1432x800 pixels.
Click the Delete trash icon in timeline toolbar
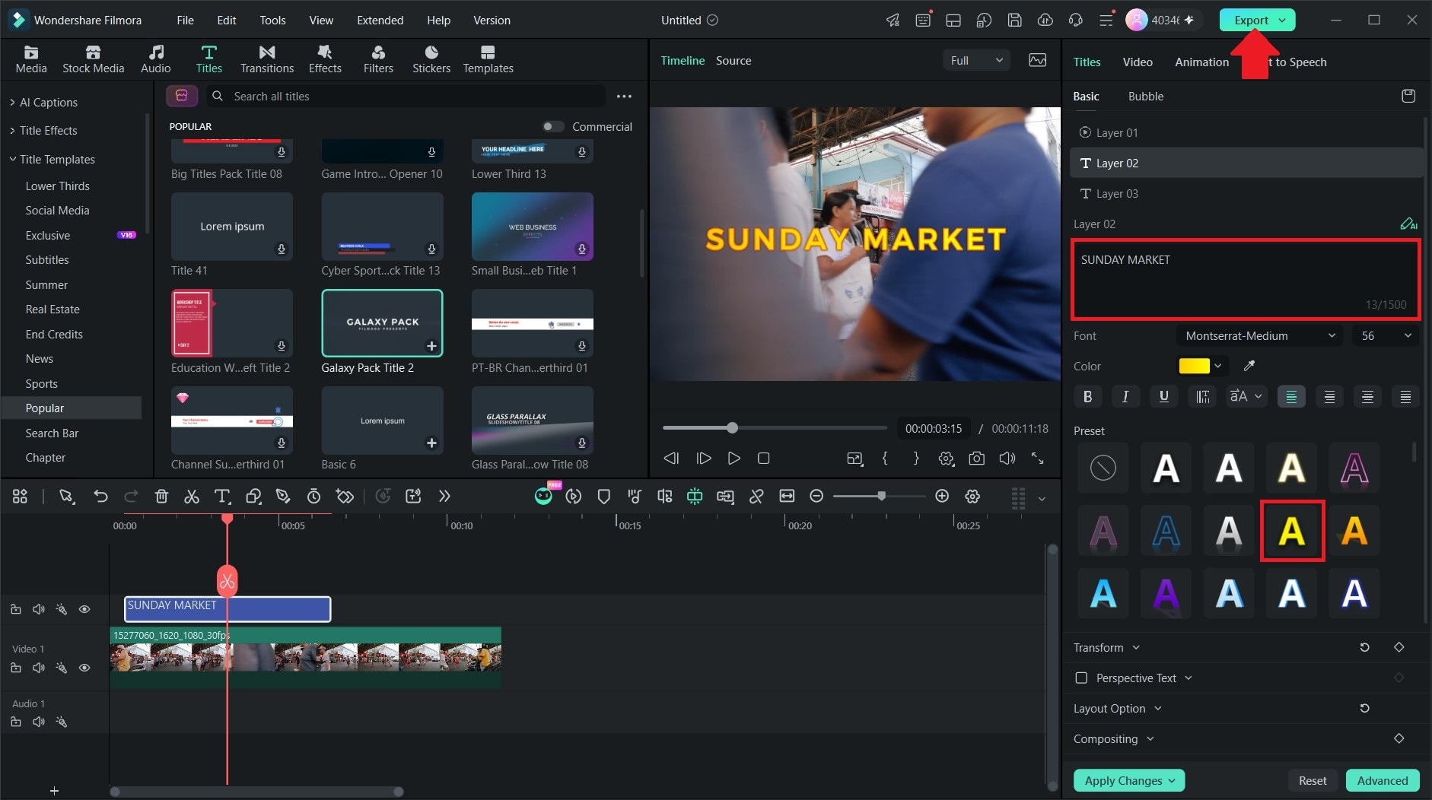point(161,497)
